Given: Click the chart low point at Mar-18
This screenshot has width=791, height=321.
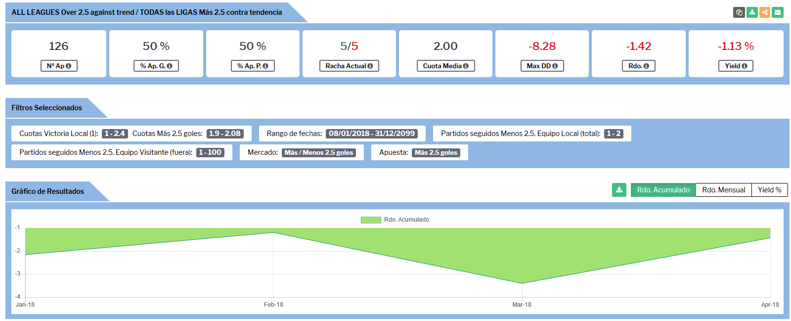Looking at the screenshot, I should pyautogui.click(x=522, y=283).
